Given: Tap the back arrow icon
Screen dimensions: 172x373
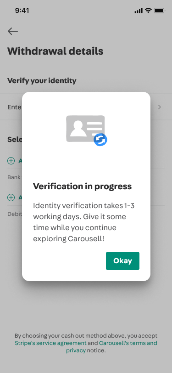Looking at the screenshot, I should [x=12, y=31].
